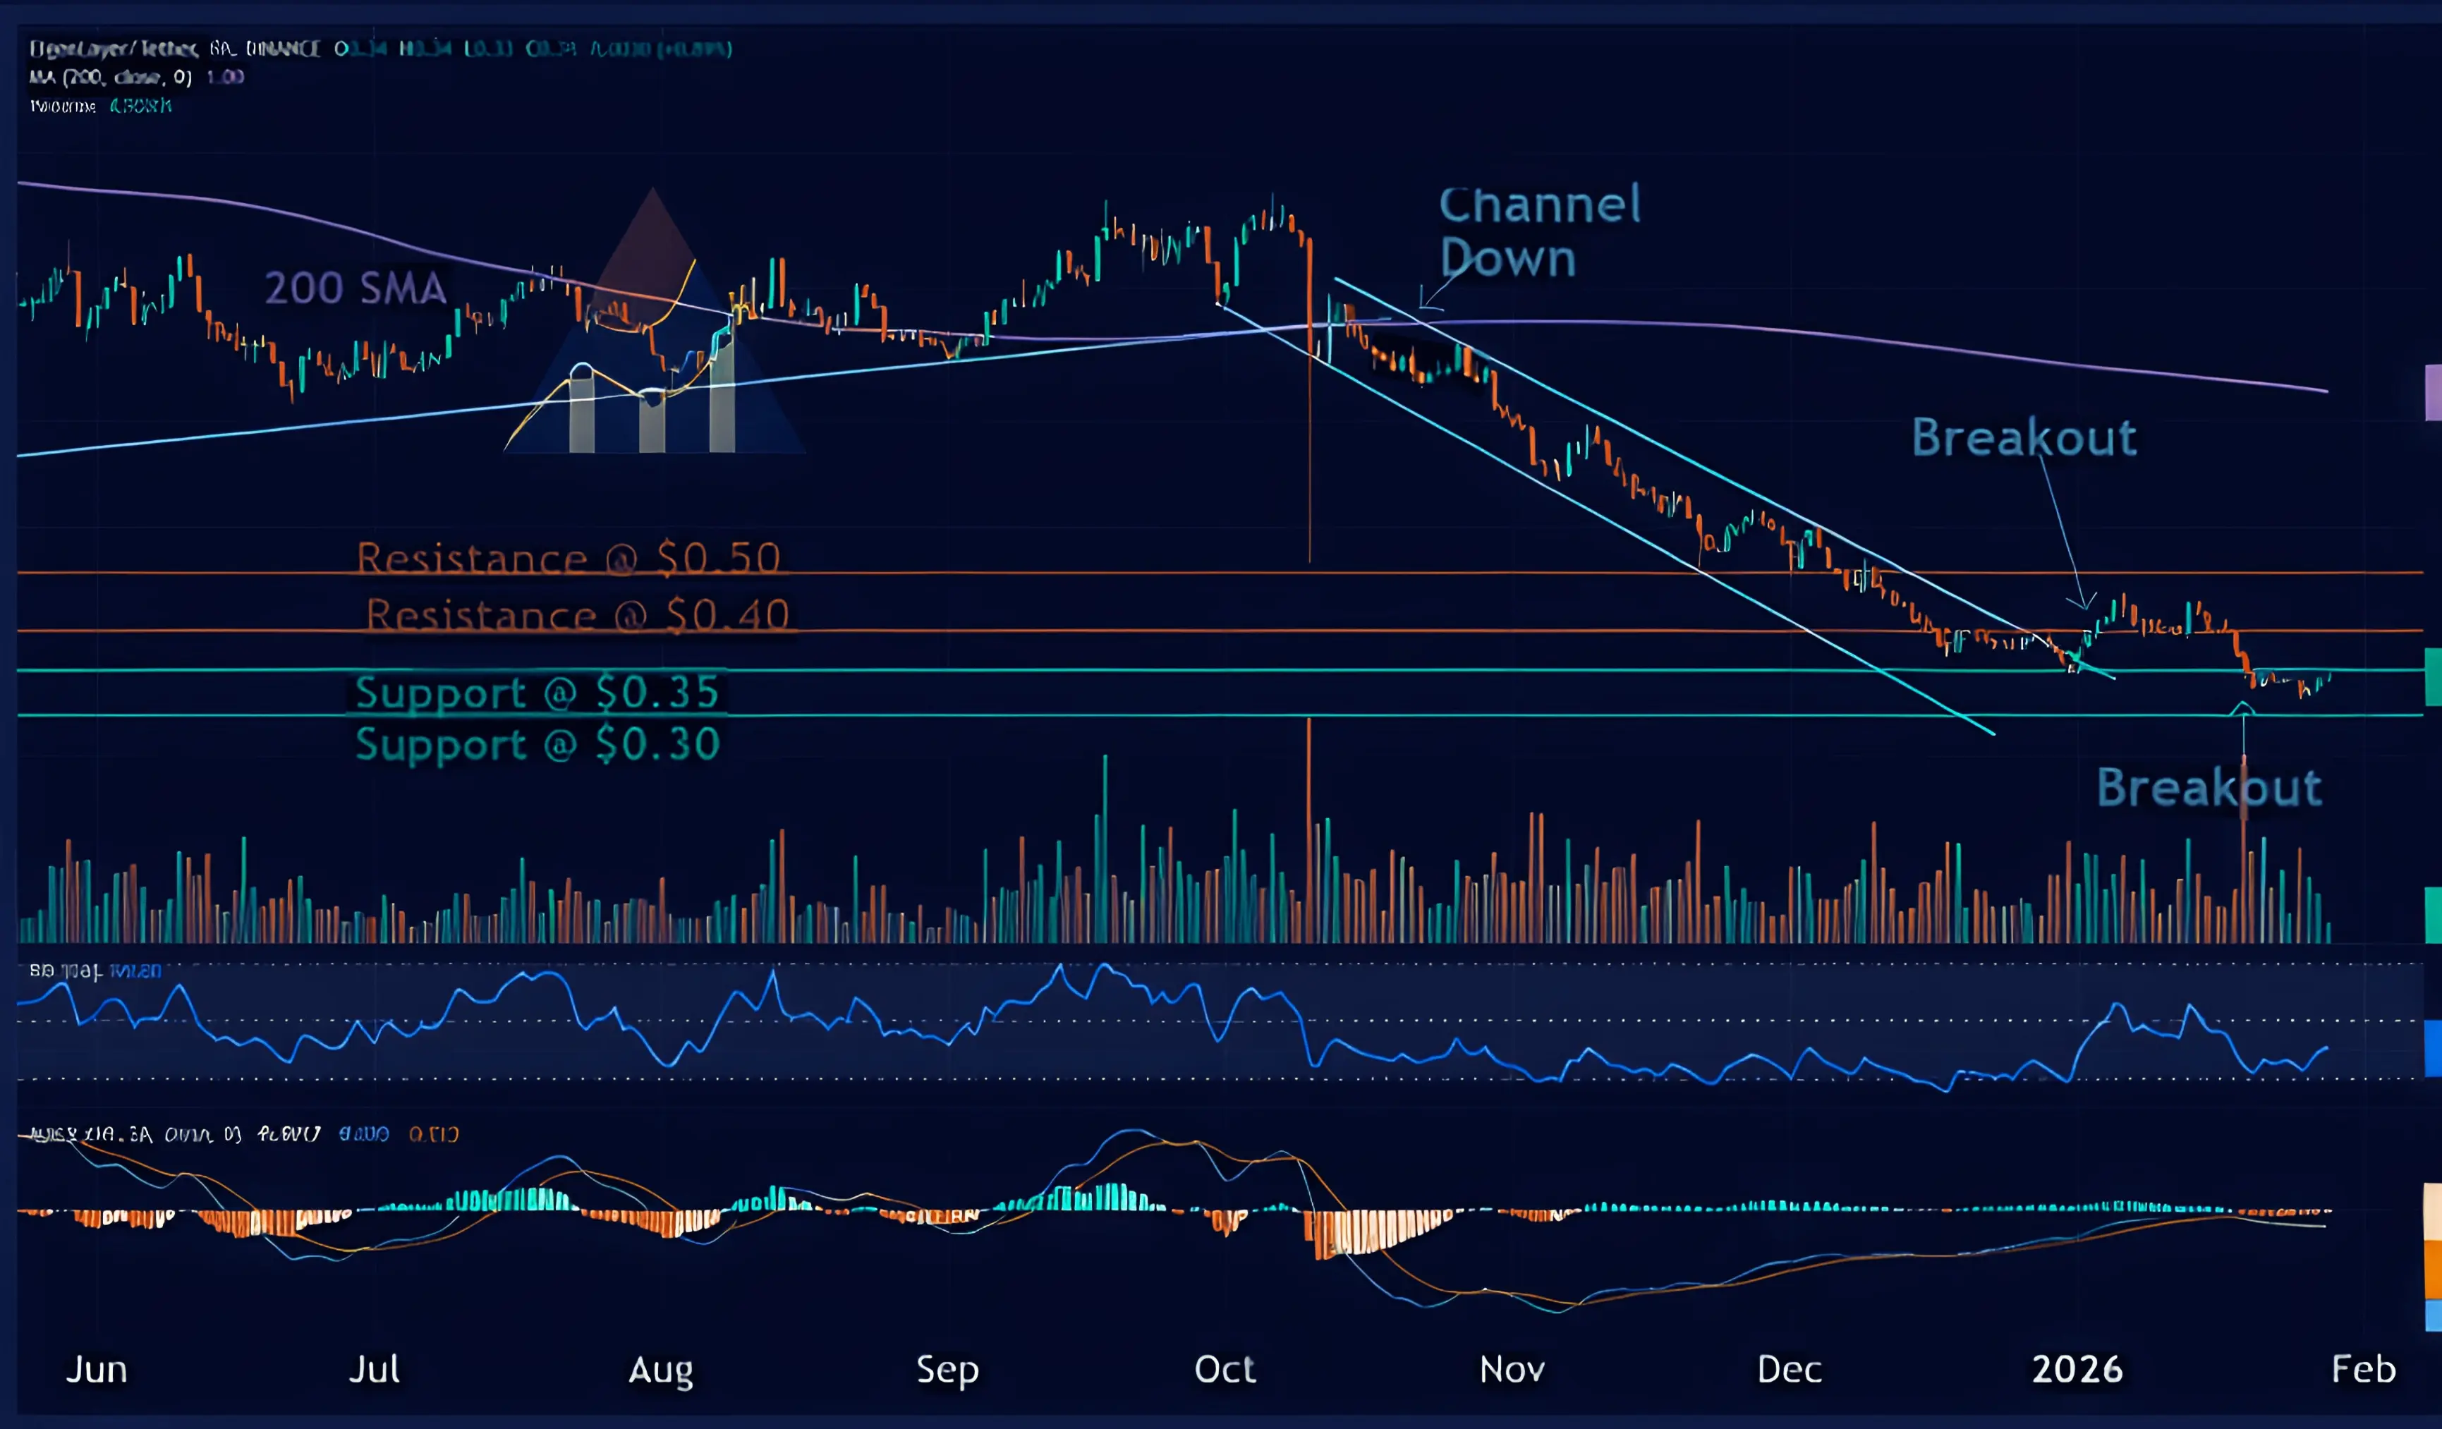Select the "Channel Down" text annotation
The image size is (2442, 1429).
(x=1539, y=231)
